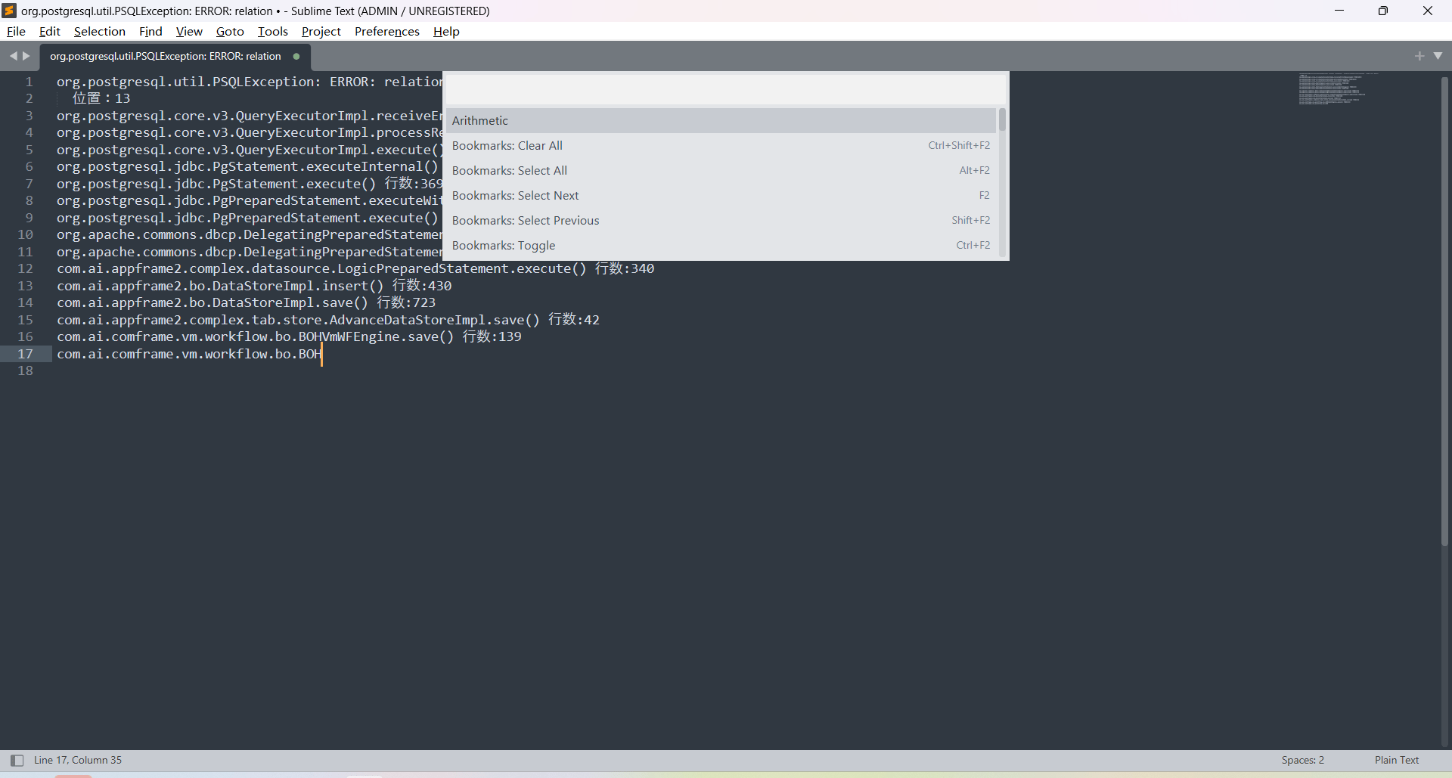Open the Tools menu
The width and height of the screenshot is (1452, 778).
[272, 31]
